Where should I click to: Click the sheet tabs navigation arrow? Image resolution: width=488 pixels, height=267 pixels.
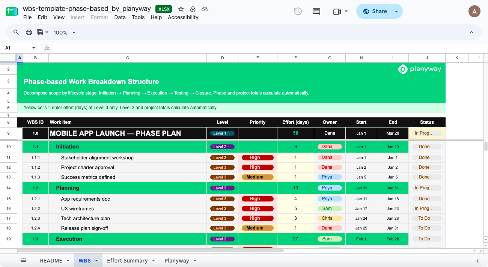click(477, 261)
